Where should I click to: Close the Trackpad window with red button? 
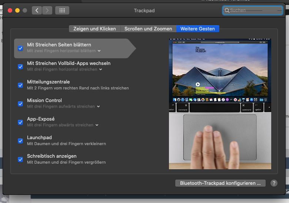pos(10,10)
